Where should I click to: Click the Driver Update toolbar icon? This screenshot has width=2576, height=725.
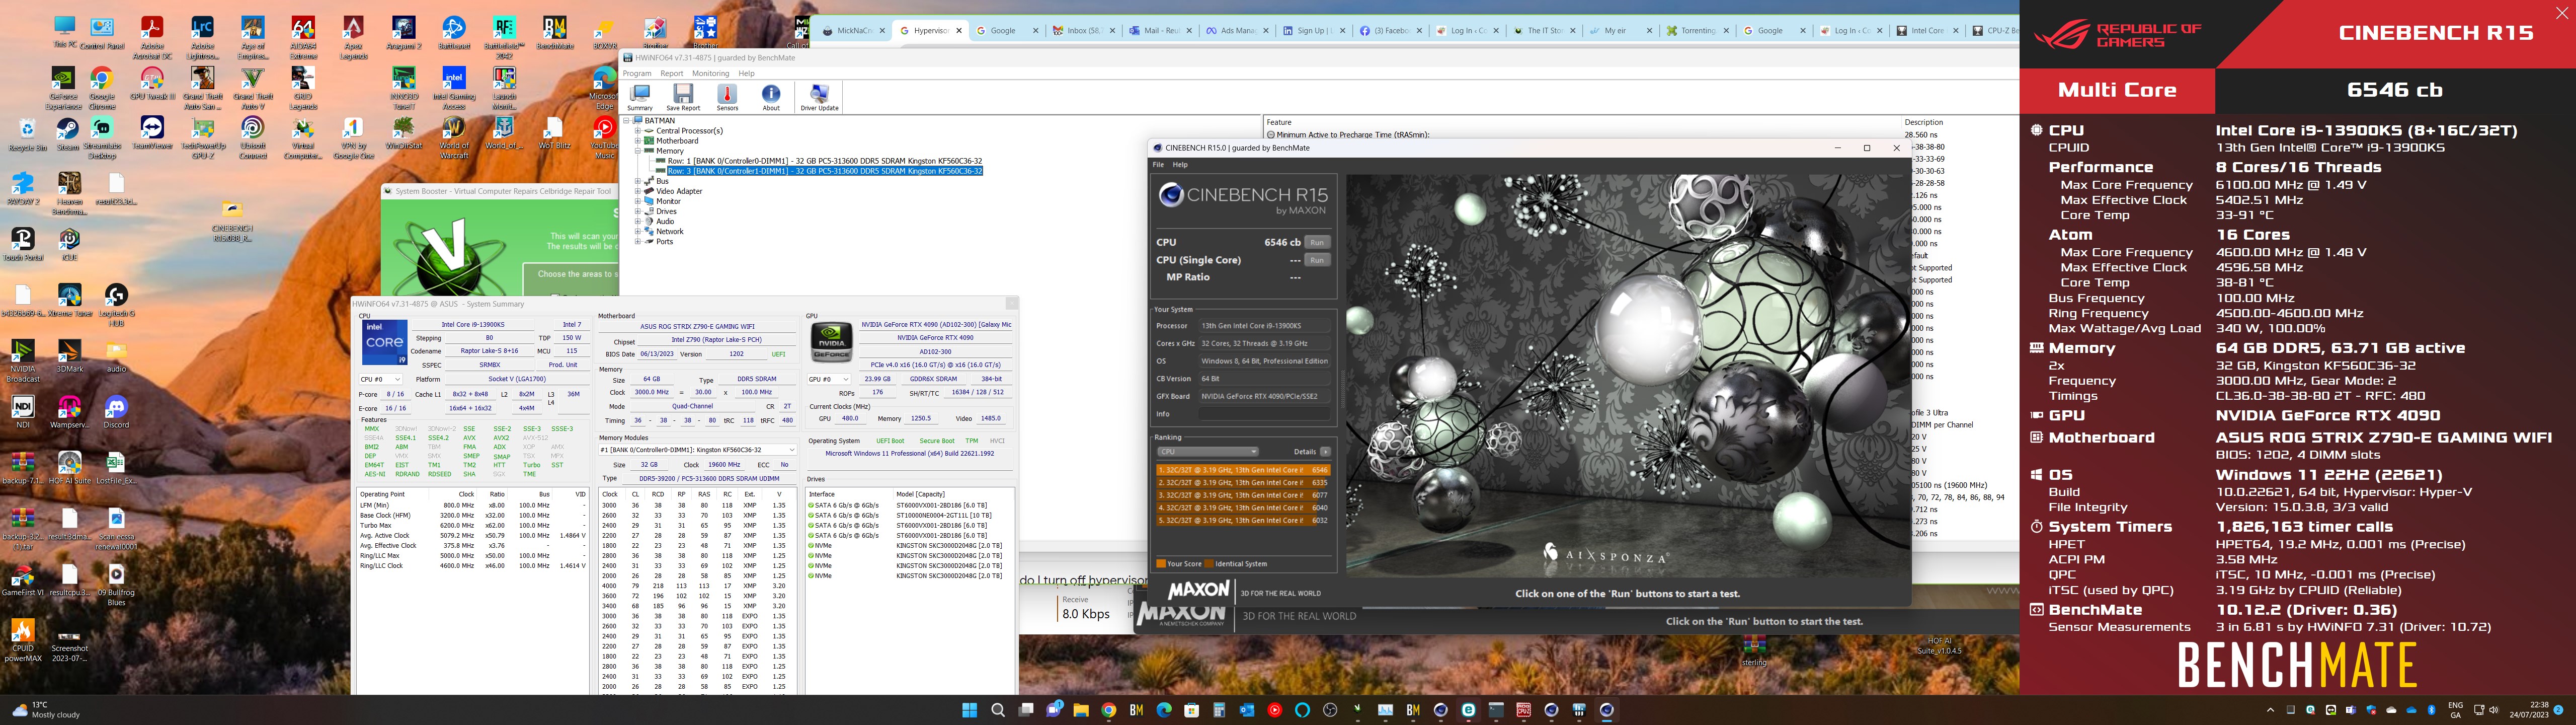click(x=819, y=97)
